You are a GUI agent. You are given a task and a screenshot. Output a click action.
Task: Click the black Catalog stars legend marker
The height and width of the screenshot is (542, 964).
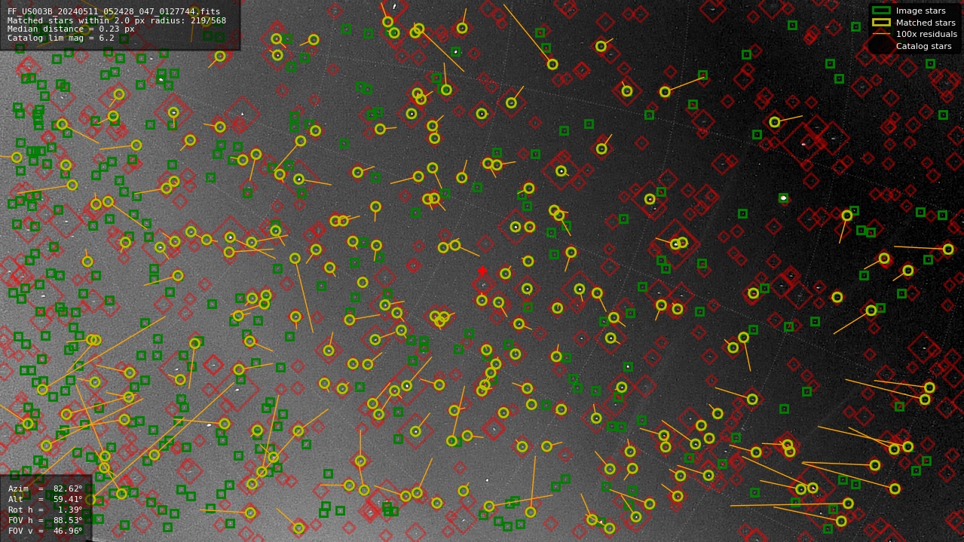click(x=880, y=46)
